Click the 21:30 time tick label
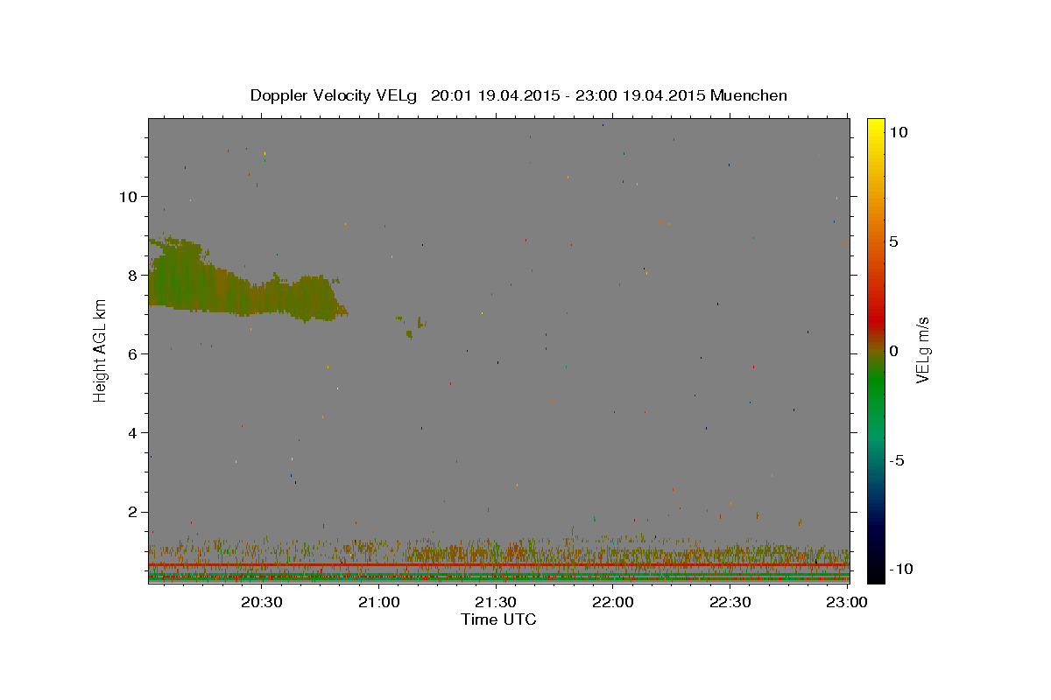Screen dimensions: 1051x700 click(496, 602)
